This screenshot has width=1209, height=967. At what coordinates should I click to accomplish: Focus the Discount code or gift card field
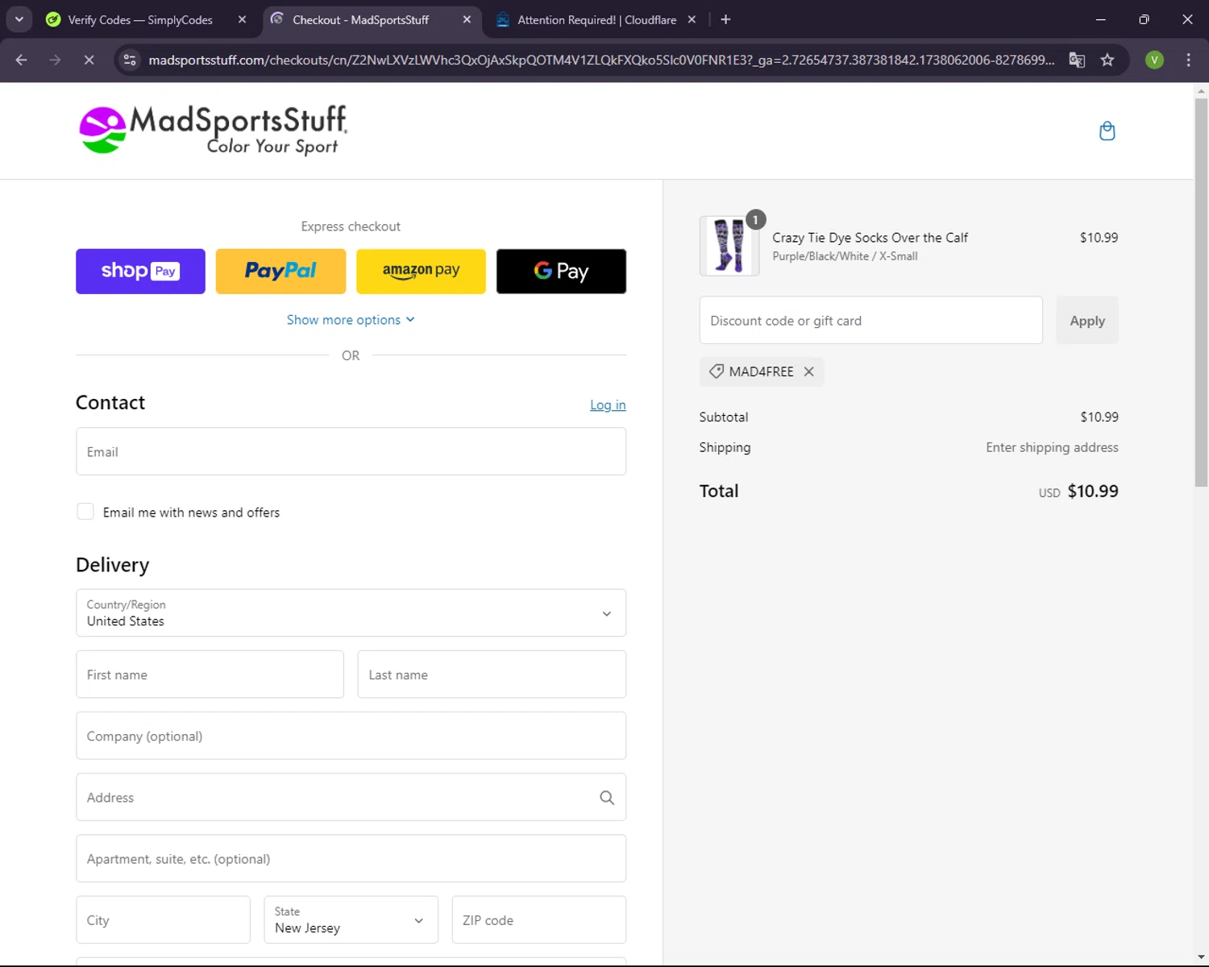pyautogui.click(x=871, y=321)
